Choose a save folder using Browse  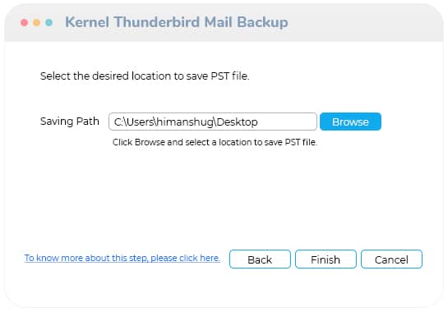click(350, 122)
